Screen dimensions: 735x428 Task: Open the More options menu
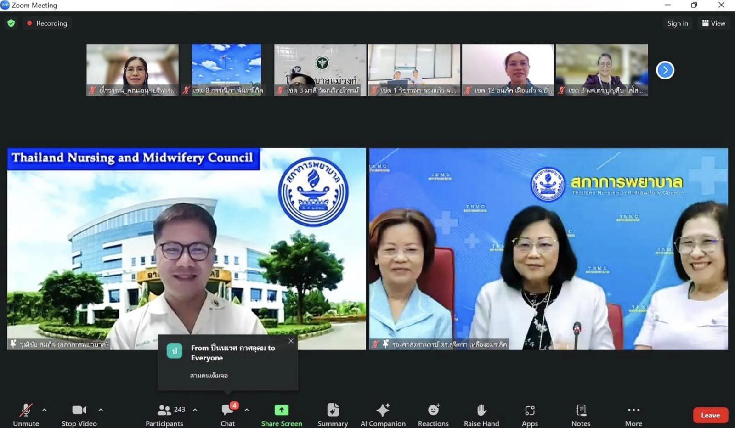tap(633, 415)
